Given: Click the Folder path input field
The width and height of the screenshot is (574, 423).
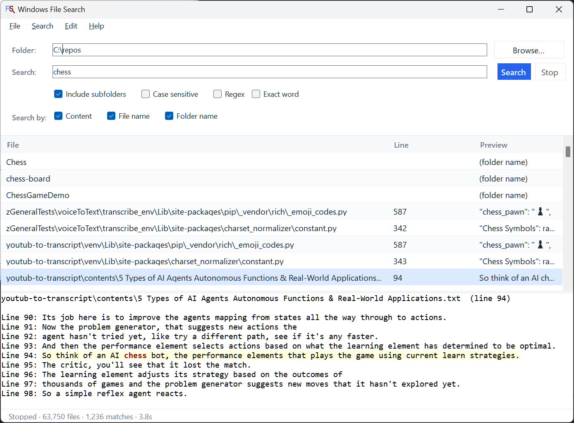Looking at the screenshot, I should tap(270, 50).
